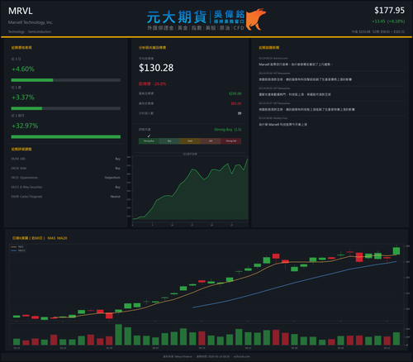Click the Outperform rating for Oppenheimer
The image size is (413, 362).
pos(112,178)
